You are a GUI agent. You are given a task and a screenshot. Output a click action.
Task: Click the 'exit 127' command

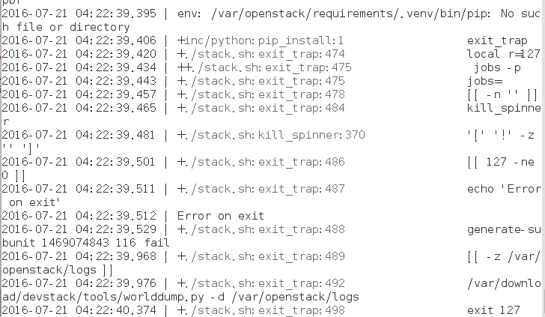coord(492,310)
